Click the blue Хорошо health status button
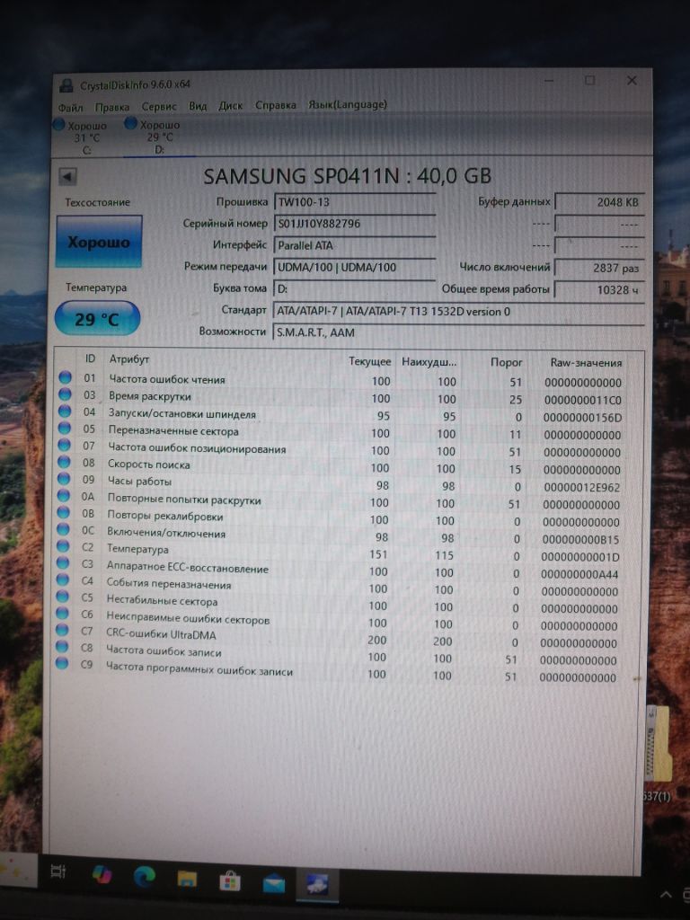Screen dimensions: 690x920 tap(99, 242)
